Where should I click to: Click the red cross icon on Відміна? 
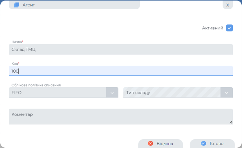151,143
